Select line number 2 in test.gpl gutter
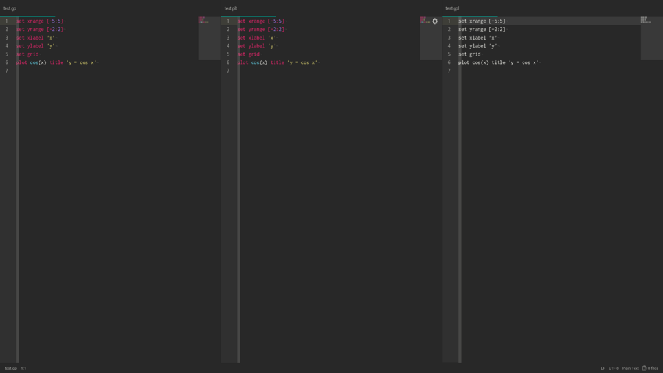Image resolution: width=663 pixels, height=373 pixels. [449, 29]
